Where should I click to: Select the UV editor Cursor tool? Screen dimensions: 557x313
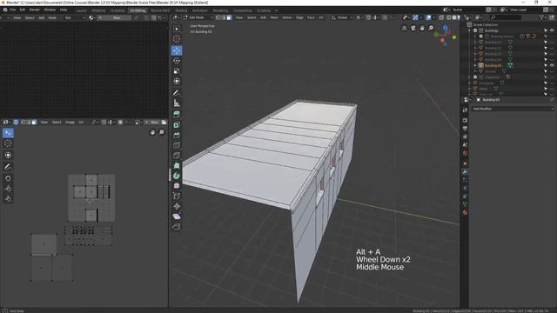[8, 143]
